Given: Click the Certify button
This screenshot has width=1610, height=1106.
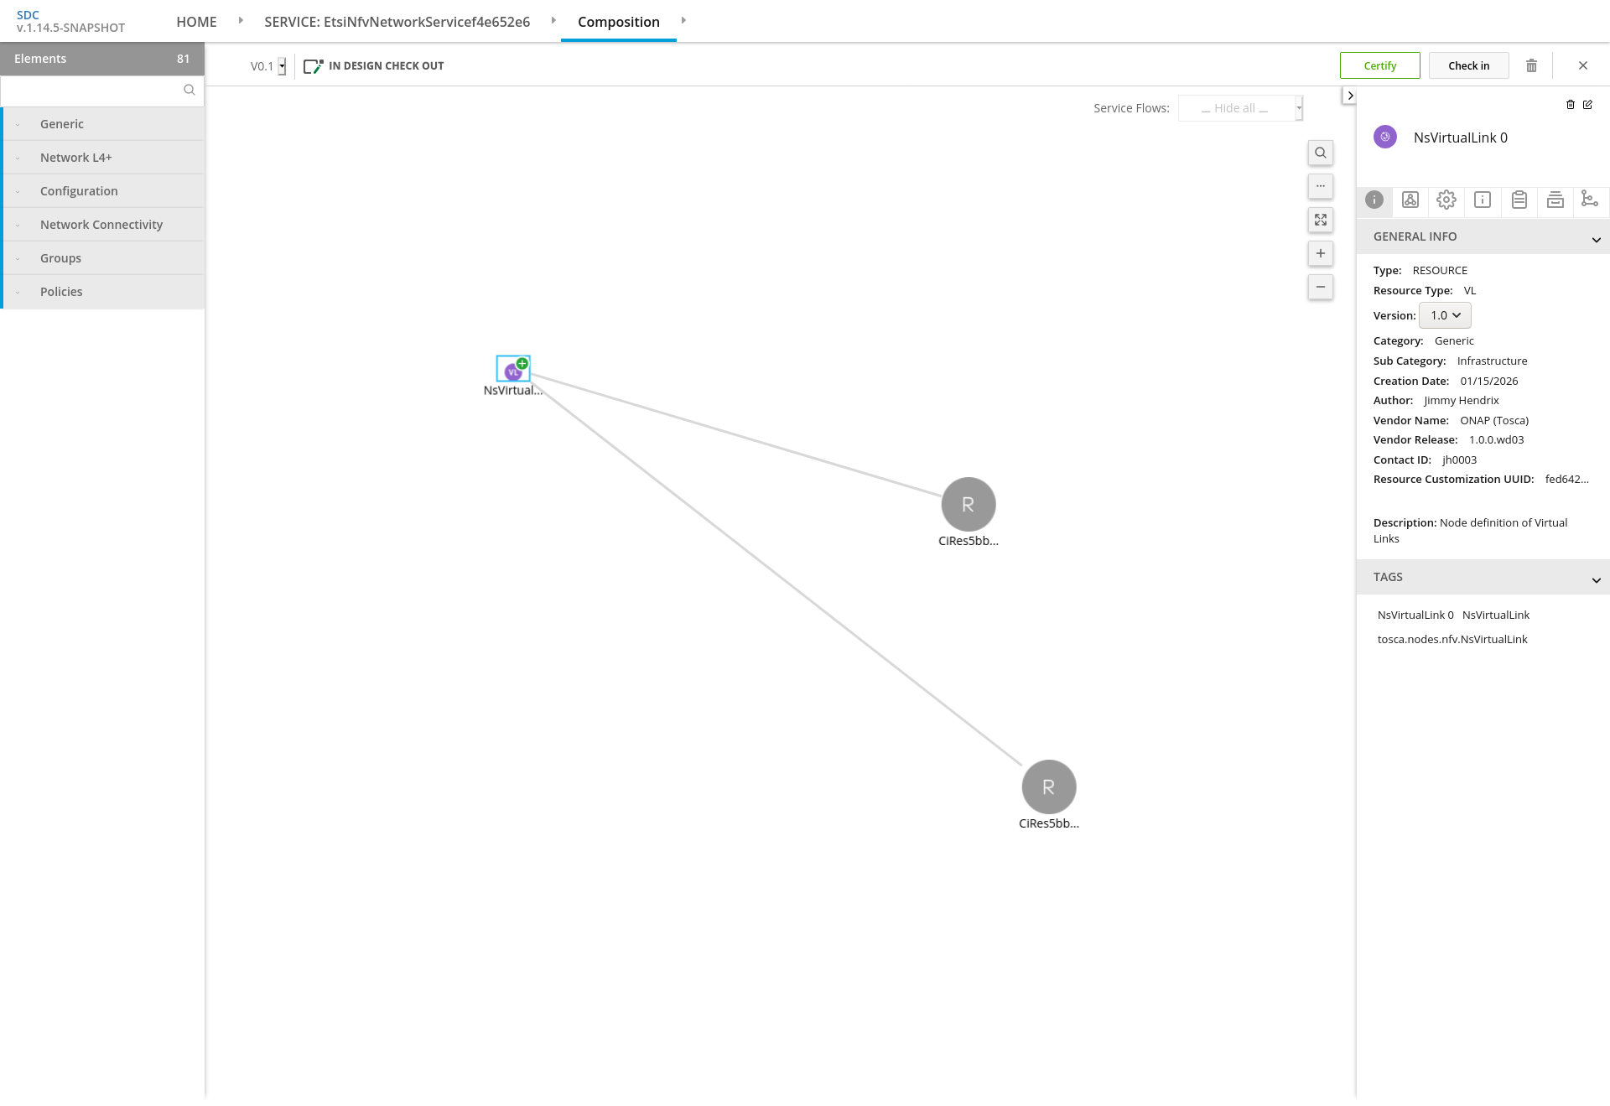Looking at the screenshot, I should [1379, 65].
